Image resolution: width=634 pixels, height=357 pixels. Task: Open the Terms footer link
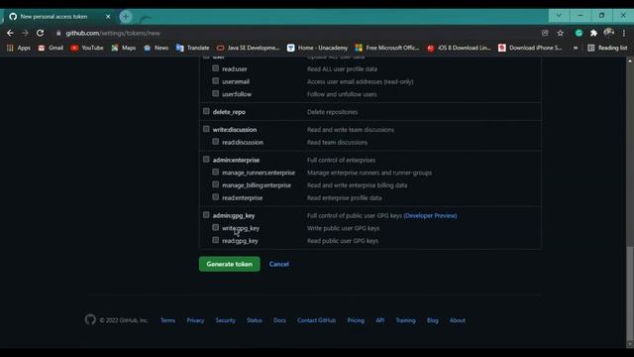pyautogui.click(x=167, y=320)
